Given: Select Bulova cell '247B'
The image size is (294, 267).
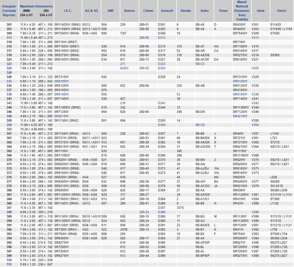Looking at the screenshot, I should coord(124,230).
